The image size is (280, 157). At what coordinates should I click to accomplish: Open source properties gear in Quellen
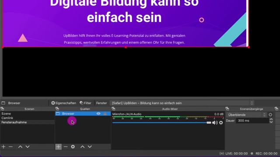click(73, 147)
